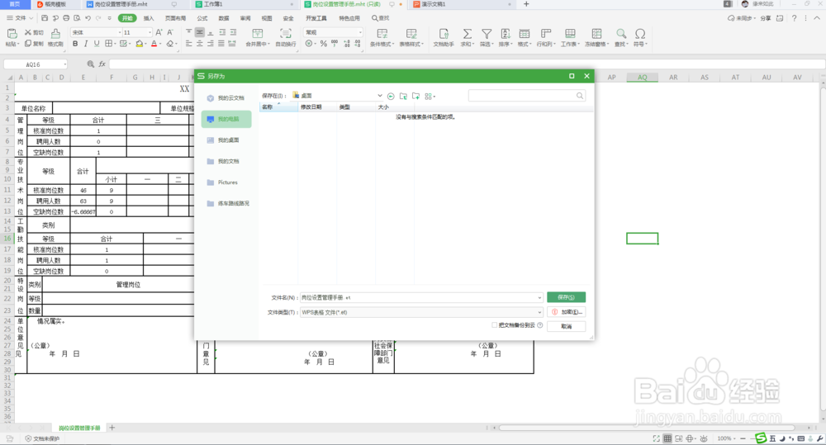Image resolution: width=826 pixels, height=445 pixels.
Task: Expand the 文件名 filename history dropdown
Action: [539, 297]
